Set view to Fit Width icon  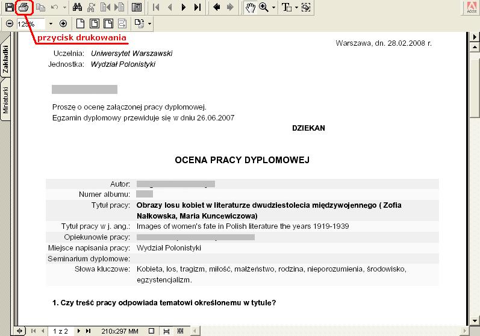click(x=108, y=23)
